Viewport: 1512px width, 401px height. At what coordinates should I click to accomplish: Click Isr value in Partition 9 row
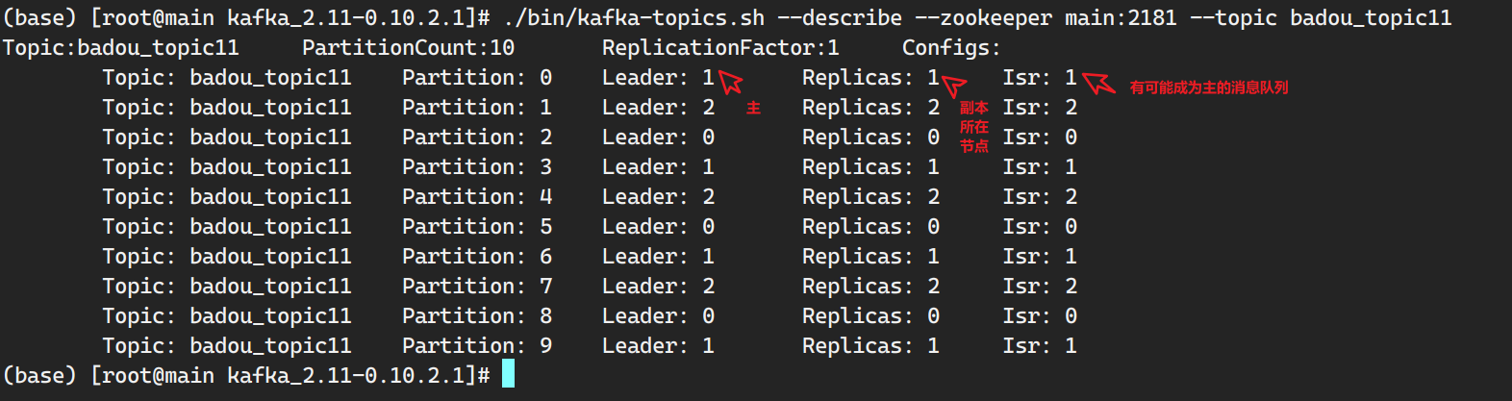[x=1071, y=346]
